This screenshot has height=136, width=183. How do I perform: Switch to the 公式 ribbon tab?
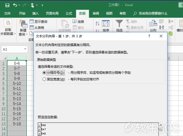pos(69,13)
